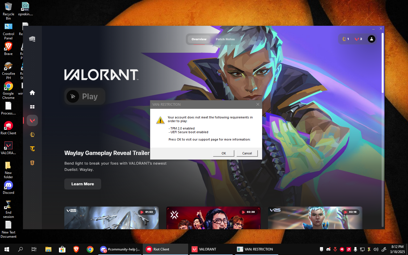Screen dimensions: 408x255
Task: Click the hourglass icon in the system tray
Action: [x=369, y=249]
